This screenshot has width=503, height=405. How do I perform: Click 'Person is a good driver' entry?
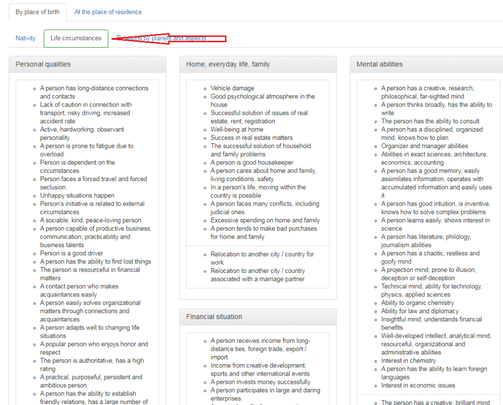click(72, 253)
